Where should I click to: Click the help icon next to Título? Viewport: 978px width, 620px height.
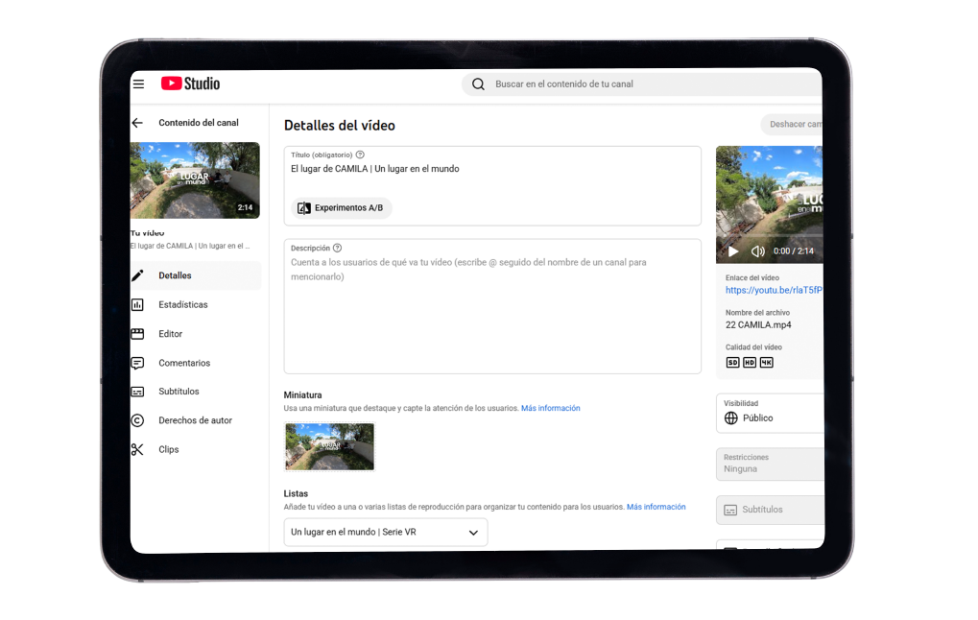pyautogui.click(x=360, y=155)
